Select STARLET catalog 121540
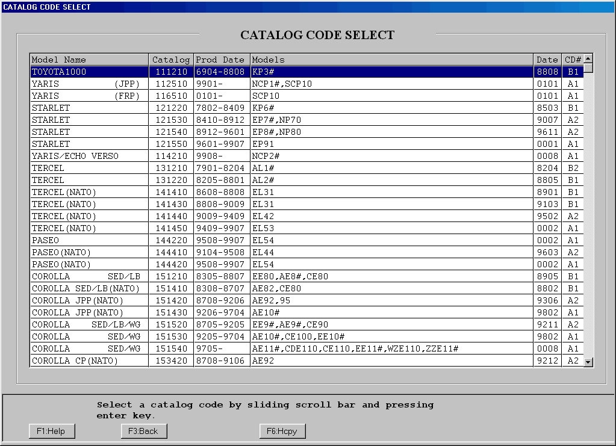This screenshot has height=446, width=616. click(307, 132)
